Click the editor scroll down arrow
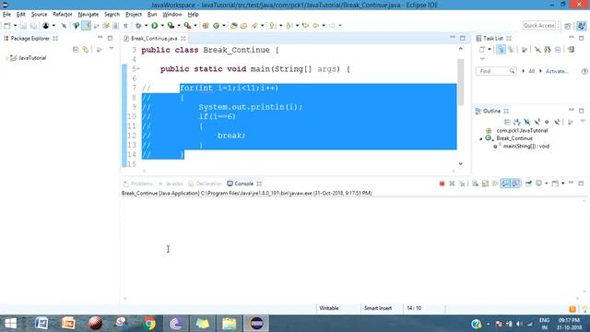Viewport: 590px width, 332px height. pos(461,164)
